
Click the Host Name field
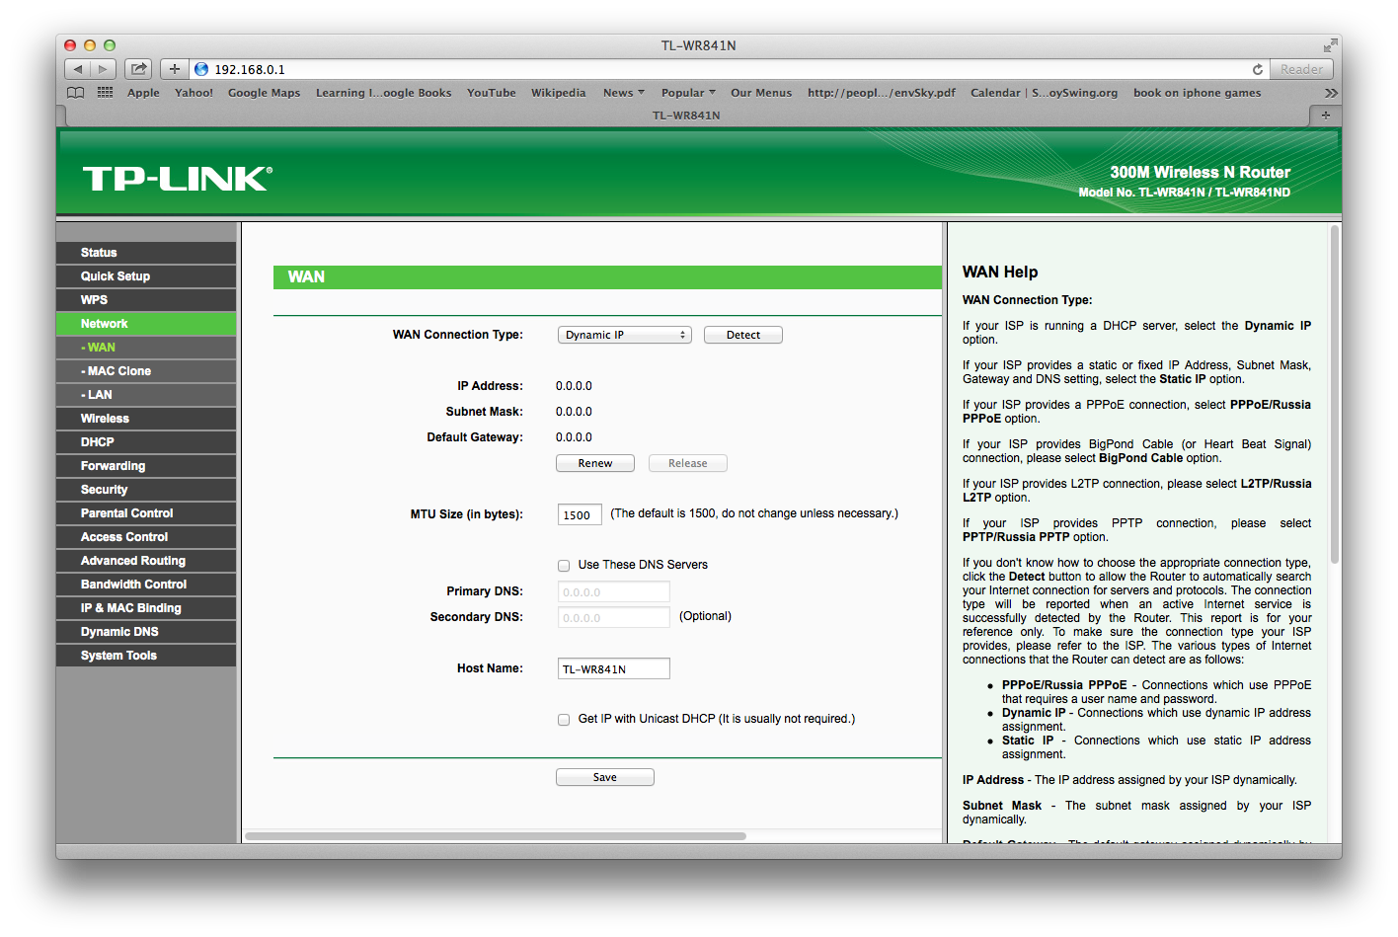click(614, 668)
